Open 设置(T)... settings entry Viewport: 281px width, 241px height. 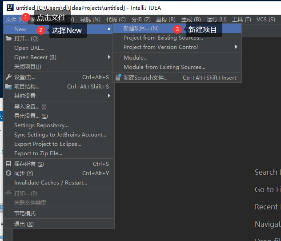click(x=58, y=77)
